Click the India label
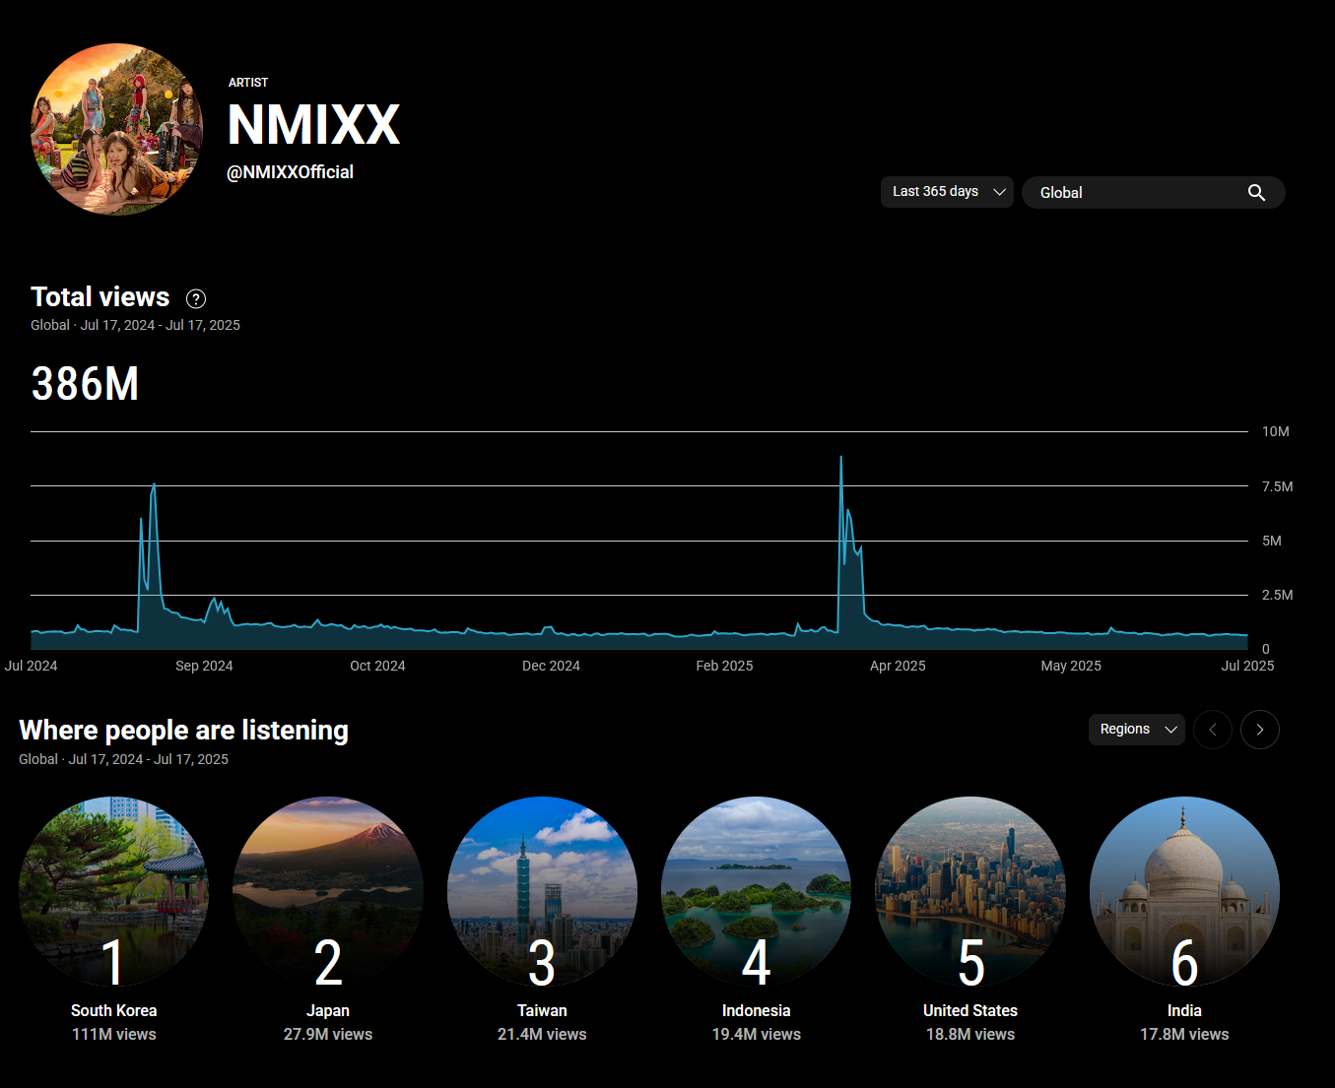Viewport: 1335px width, 1088px height. (1184, 1011)
